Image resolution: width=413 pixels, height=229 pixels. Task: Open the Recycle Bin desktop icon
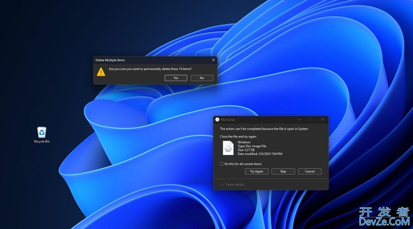pos(41,133)
